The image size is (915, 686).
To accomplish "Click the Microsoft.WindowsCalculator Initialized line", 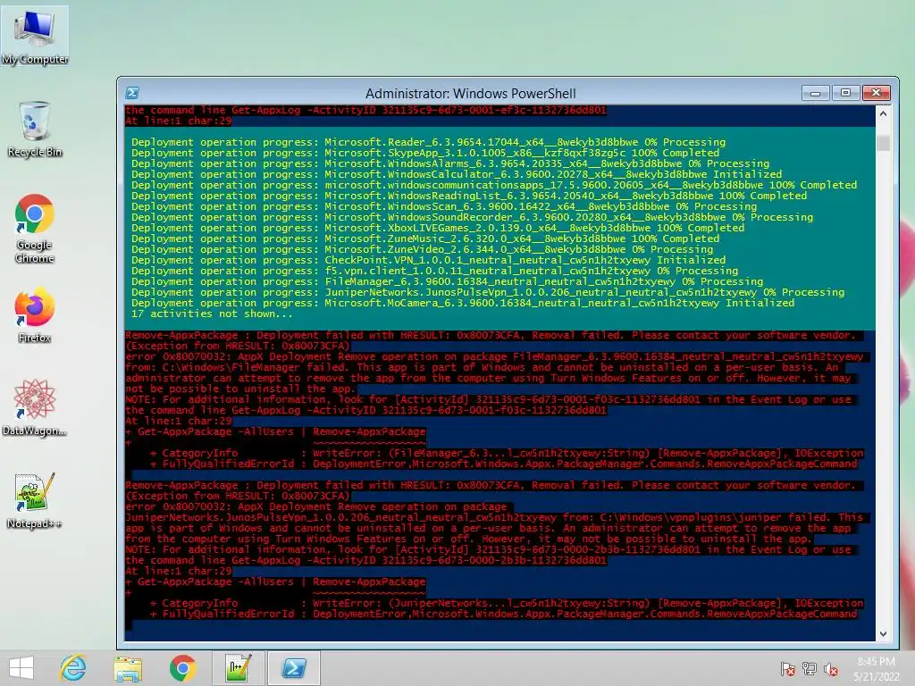I will click(x=457, y=174).
